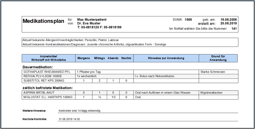The height and width of the screenshot is (129, 255).
Task: Click the Weitere Hinweise label
Action: 34,111
